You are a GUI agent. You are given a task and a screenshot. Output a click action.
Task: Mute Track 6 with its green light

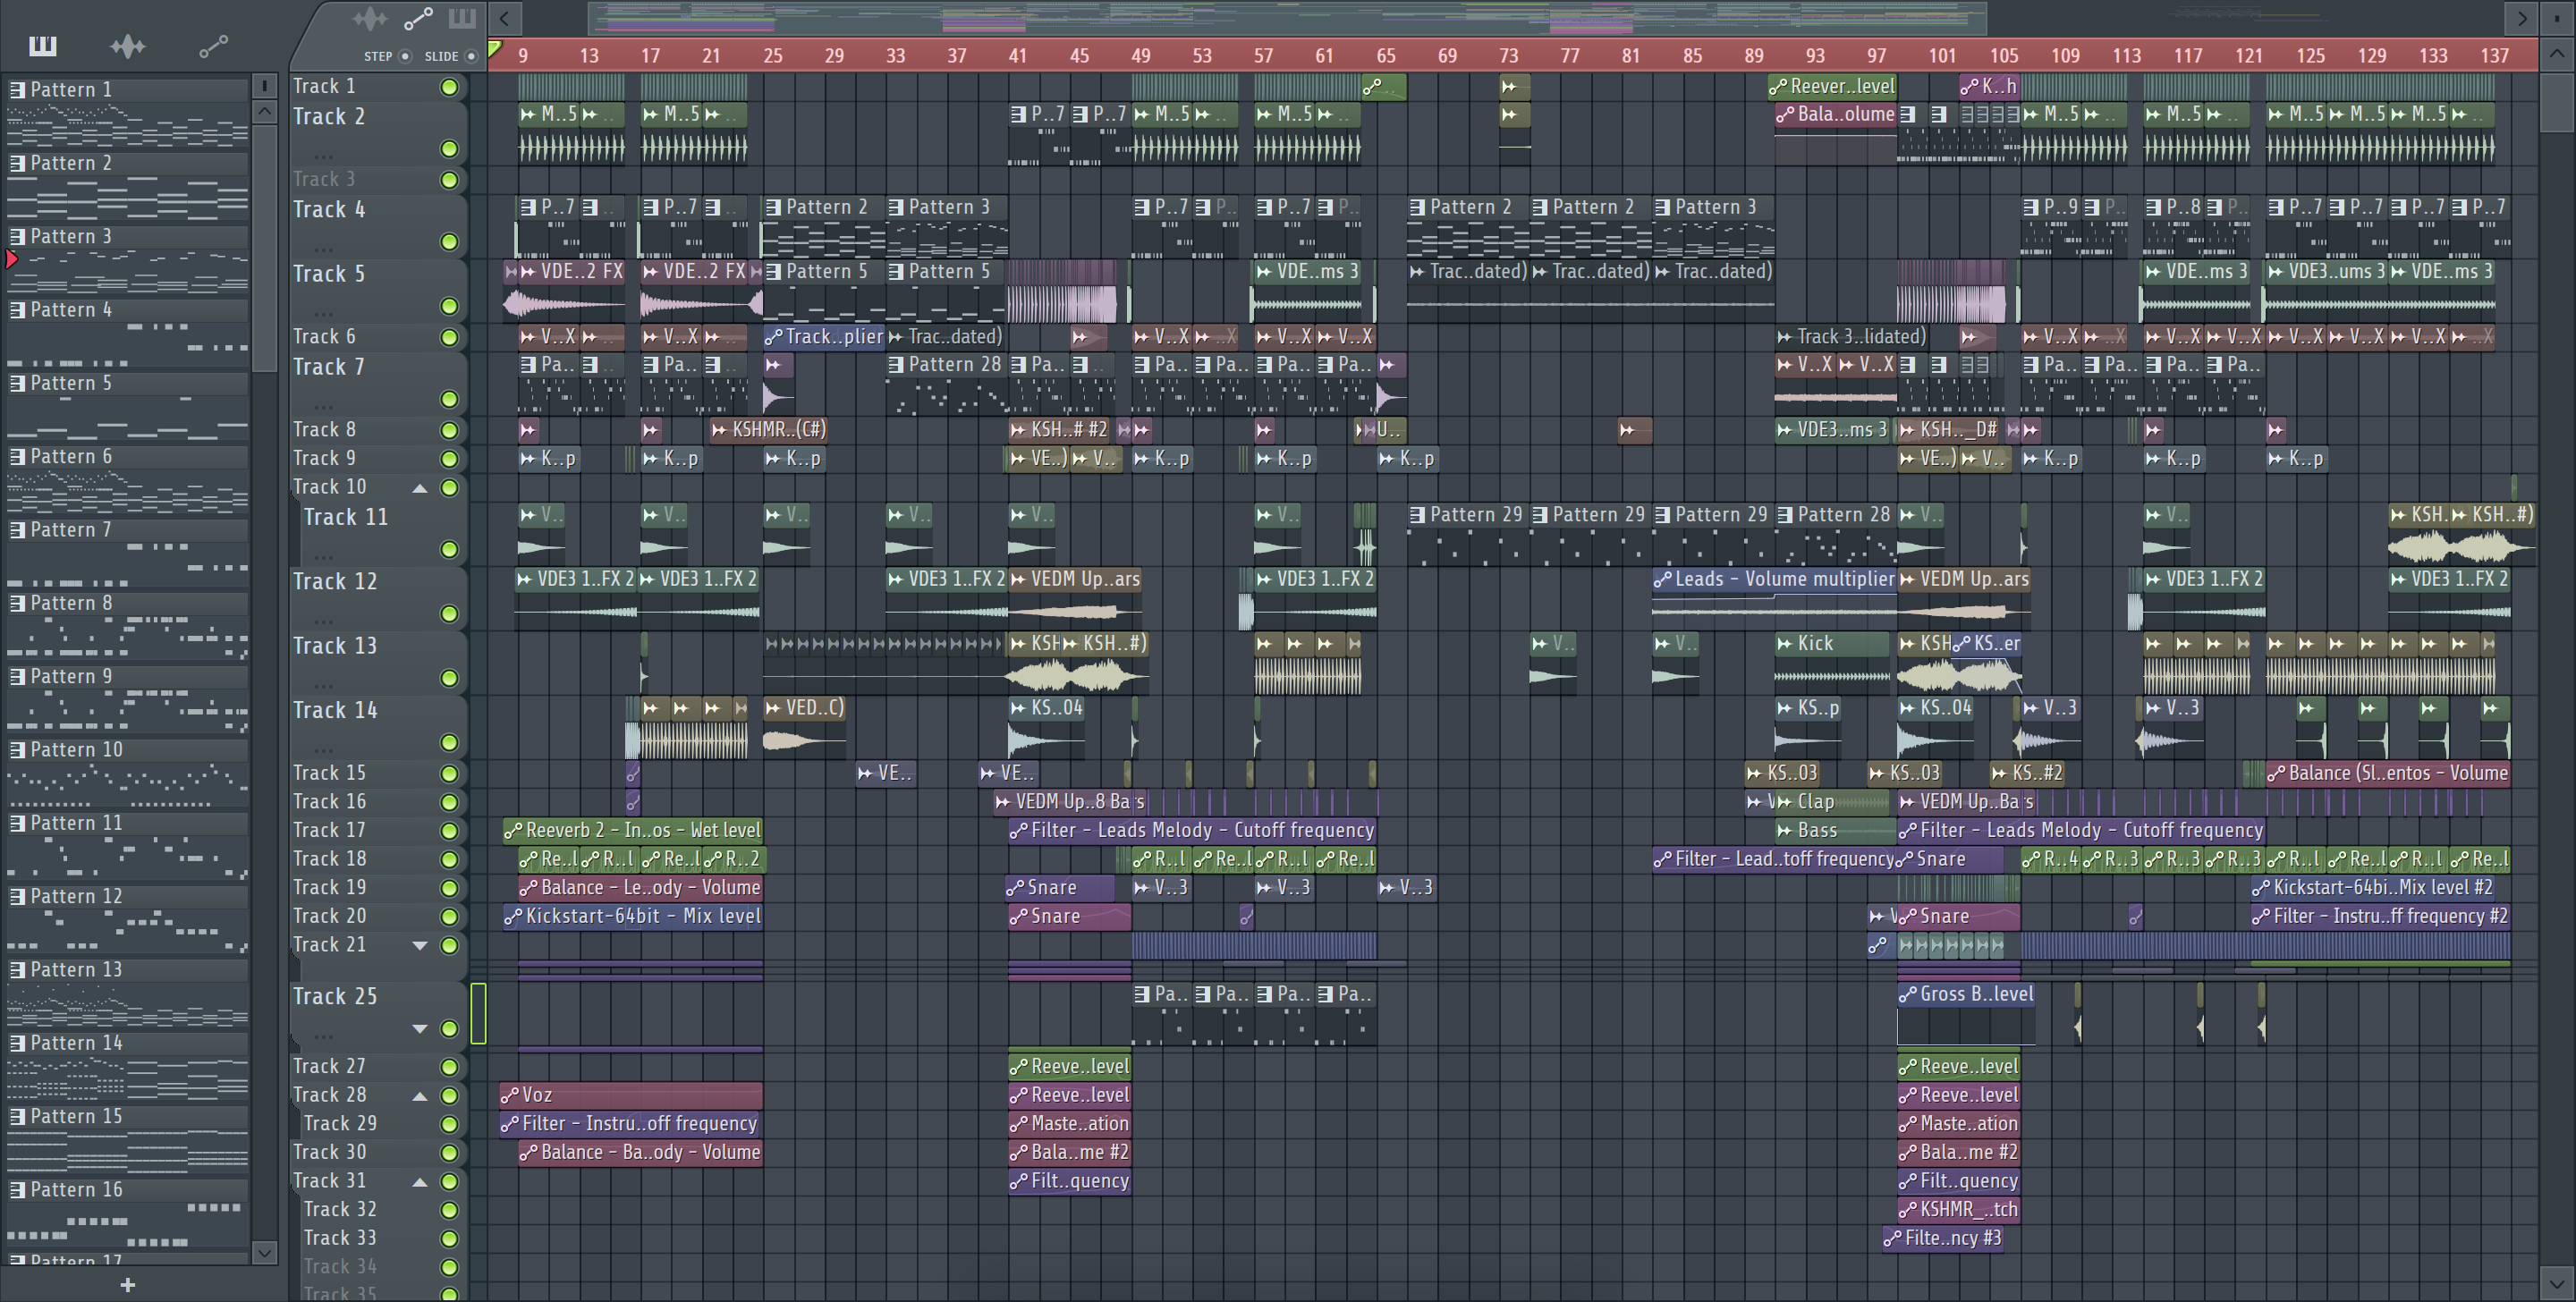click(449, 338)
